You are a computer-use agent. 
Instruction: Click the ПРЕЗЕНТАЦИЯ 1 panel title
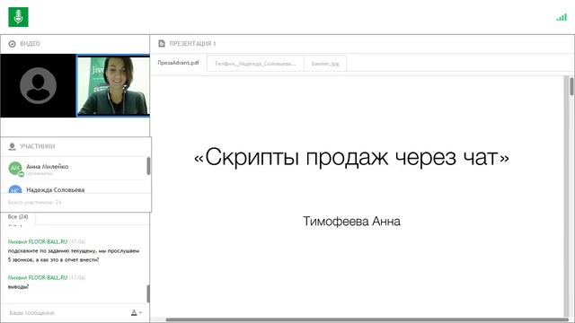click(x=192, y=44)
